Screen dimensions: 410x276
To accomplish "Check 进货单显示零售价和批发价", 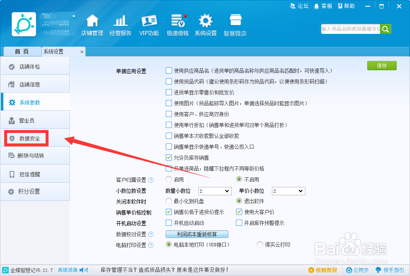I will 169,92.
